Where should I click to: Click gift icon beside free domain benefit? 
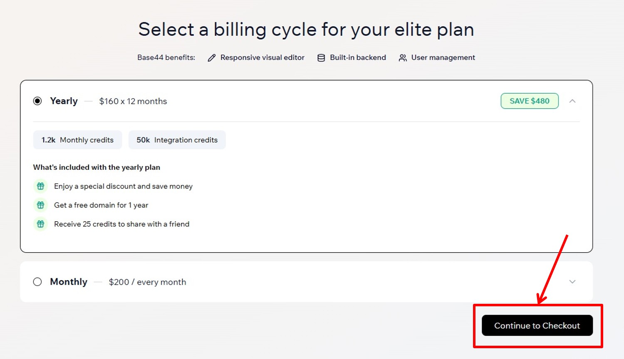[x=40, y=205]
